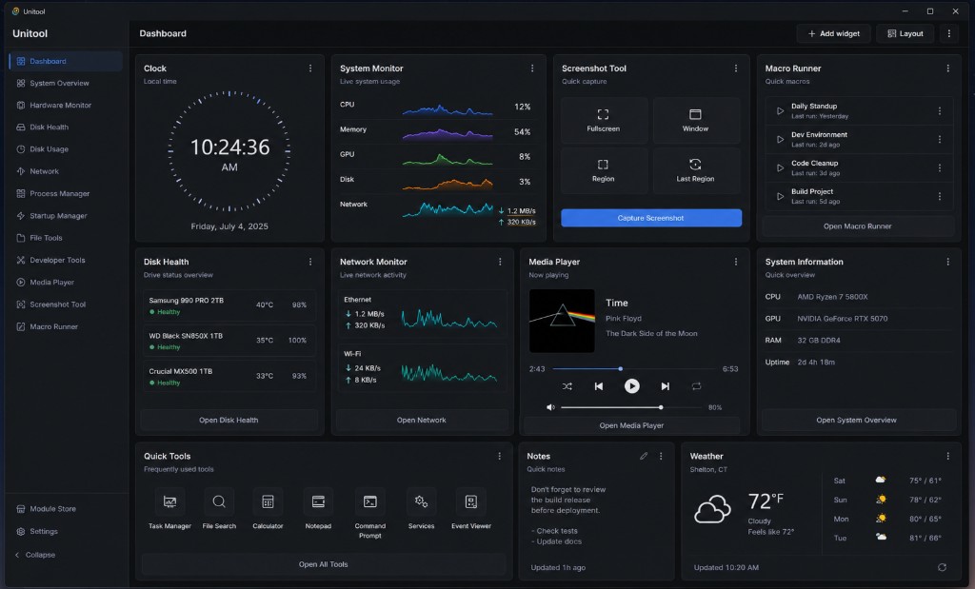Click Open System Overview button

click(856, 420)
